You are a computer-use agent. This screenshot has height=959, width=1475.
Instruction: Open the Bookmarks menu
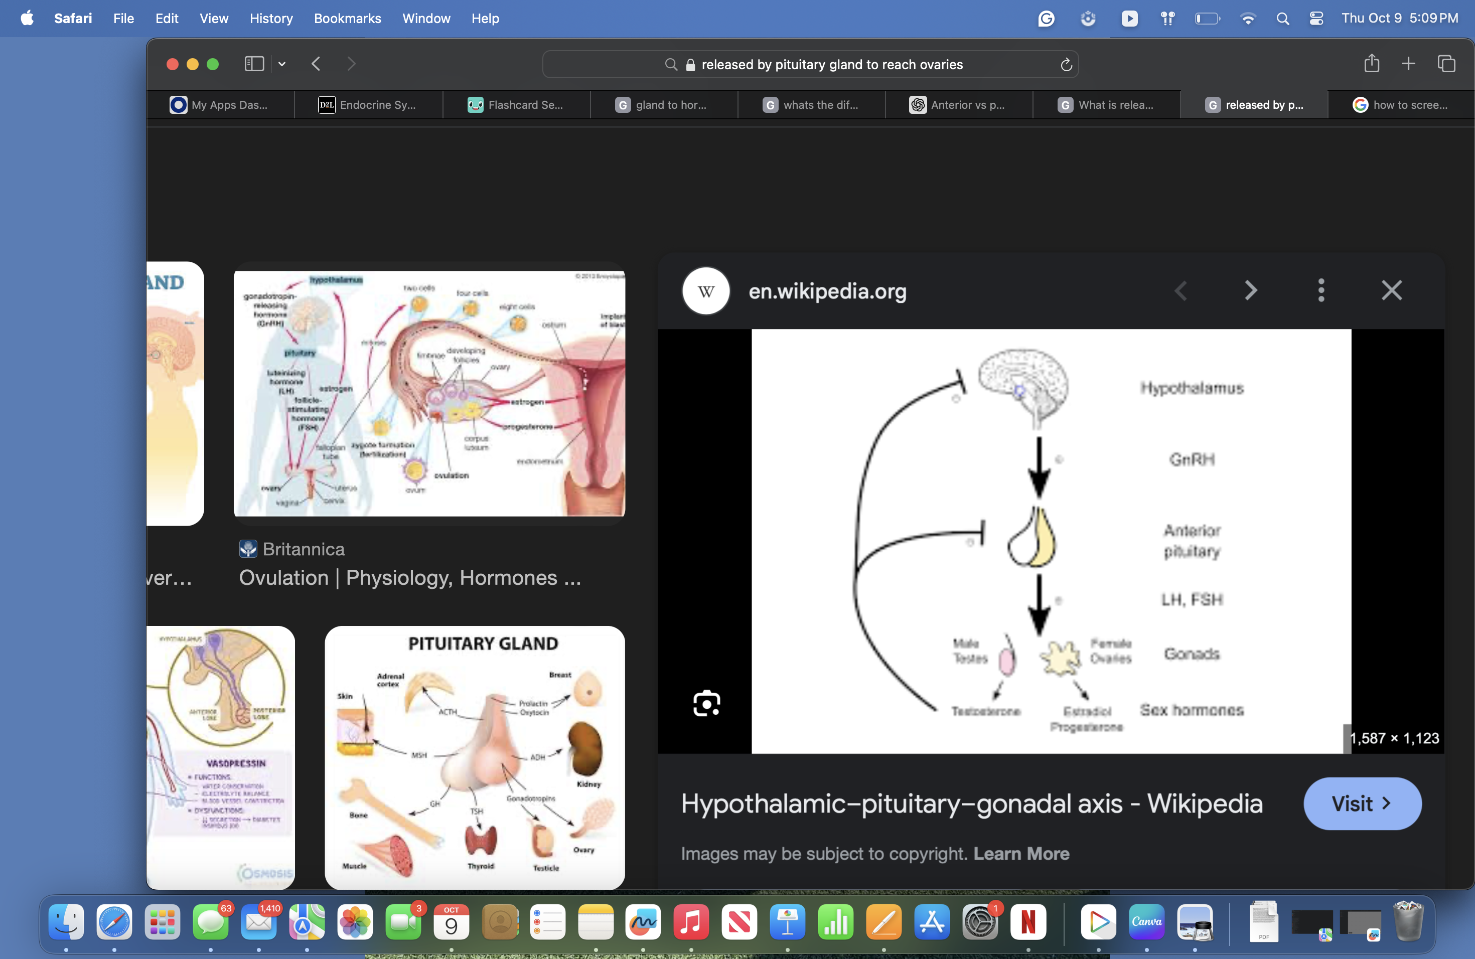pyautogui.click(x=347, y=19)
